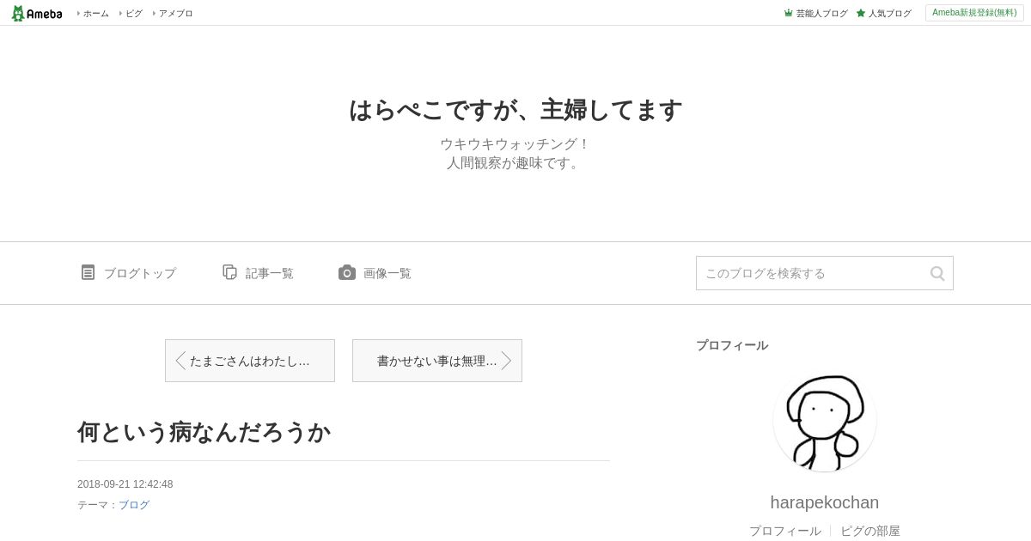
Task: Click Ameba新規登録(無料) button
Action: coord(974,13)
